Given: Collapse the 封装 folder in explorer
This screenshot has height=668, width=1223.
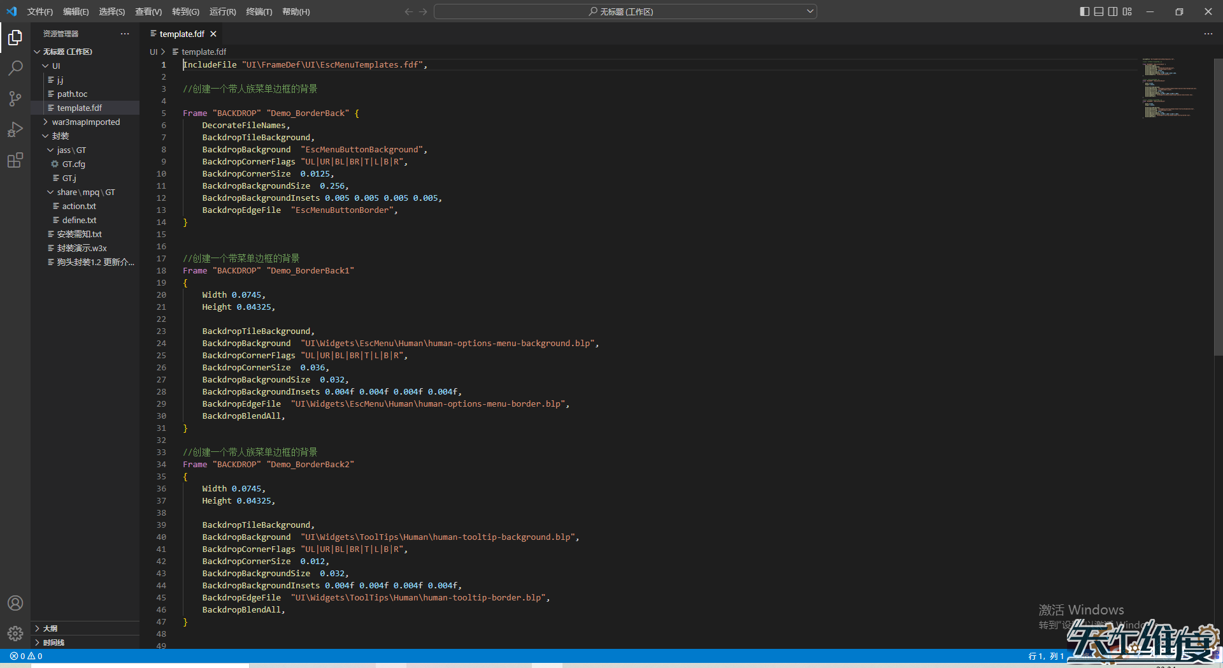Looking at the screenshot, I should [61, 136].
